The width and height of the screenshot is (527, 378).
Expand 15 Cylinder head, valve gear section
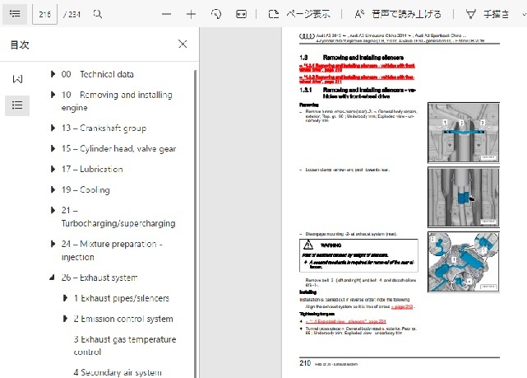tap(53, 148)
